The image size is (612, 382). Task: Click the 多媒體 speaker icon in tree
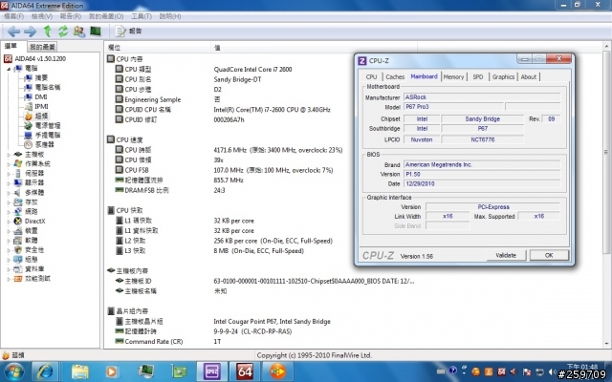tap(18, 193)
